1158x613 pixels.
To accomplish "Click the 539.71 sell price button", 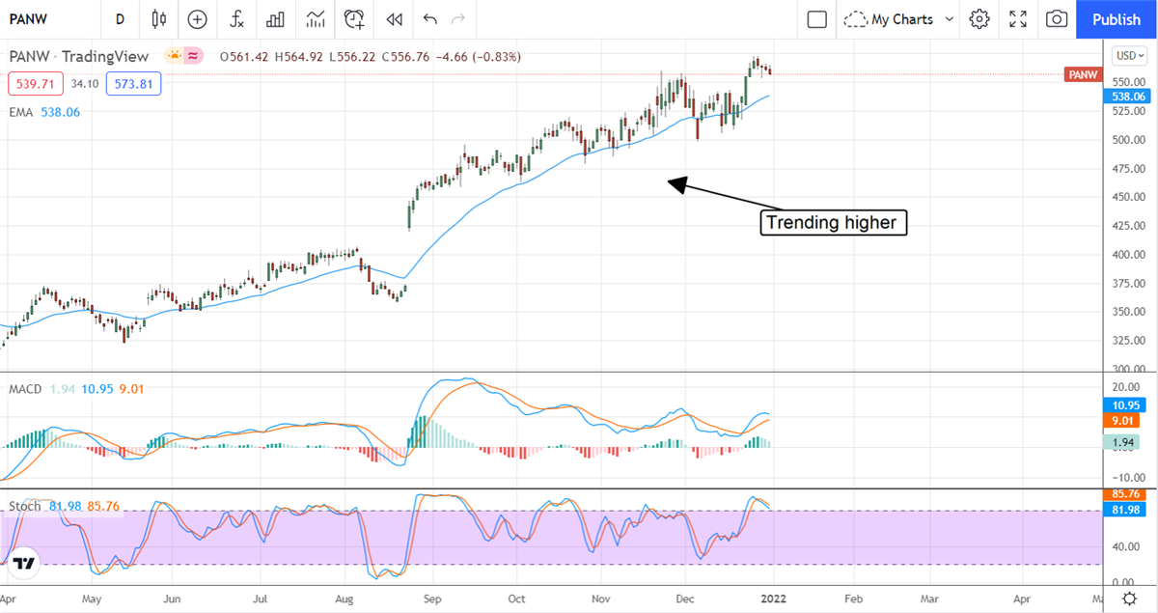I will 36,84.
